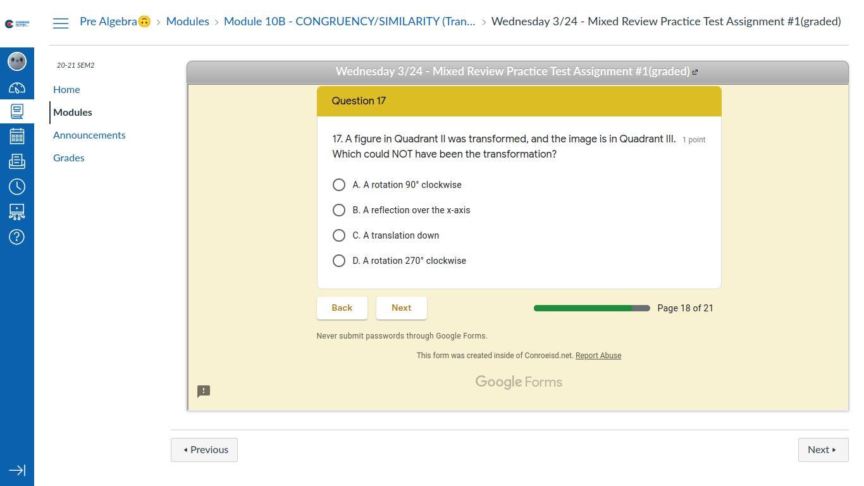Open the Help question mark icon
864x486 pixels.
click(17, 237)
